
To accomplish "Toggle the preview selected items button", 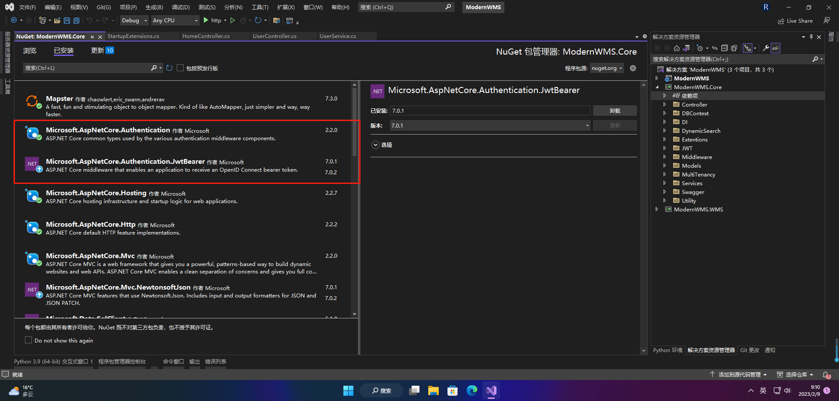I will tap(776, 48).
